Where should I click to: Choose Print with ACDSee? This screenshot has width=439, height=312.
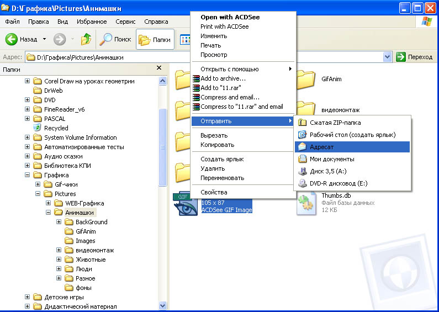(243, 27)
